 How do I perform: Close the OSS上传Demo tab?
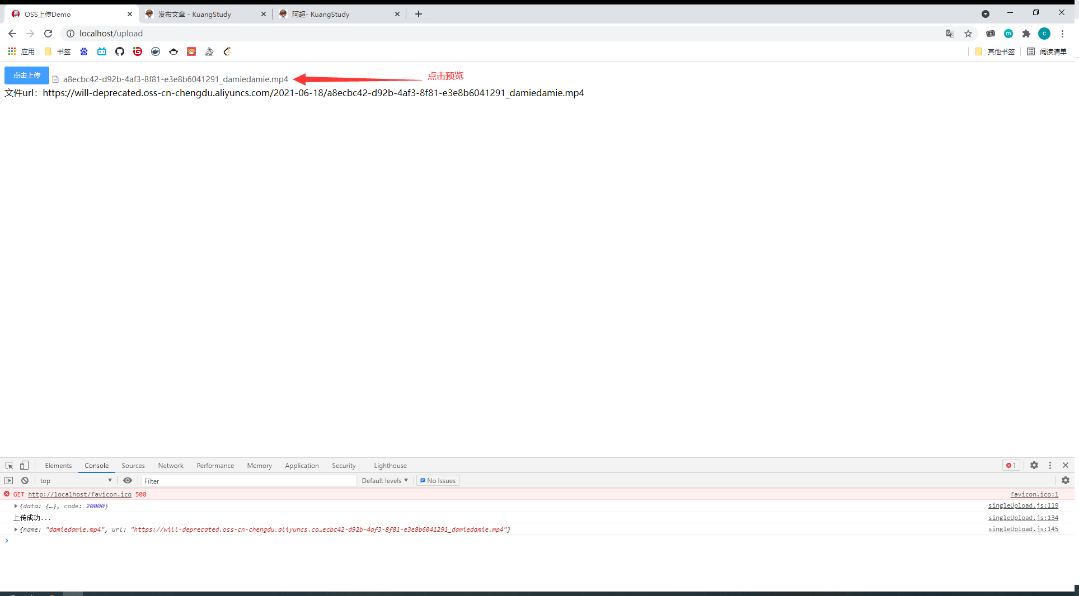tap(130, 14)
